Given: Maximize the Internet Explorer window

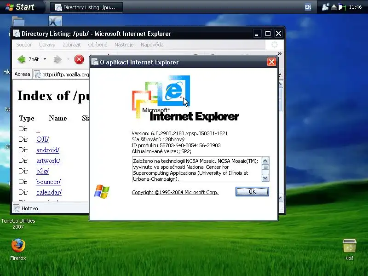Looking at the screenshot, I should click(x=268, y=34).
